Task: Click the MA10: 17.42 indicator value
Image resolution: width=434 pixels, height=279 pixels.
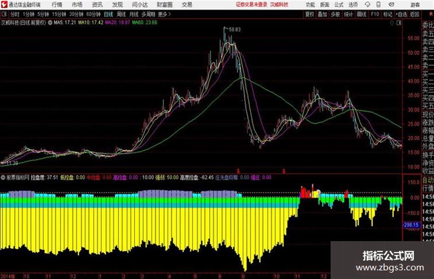Action: point(90,22)
